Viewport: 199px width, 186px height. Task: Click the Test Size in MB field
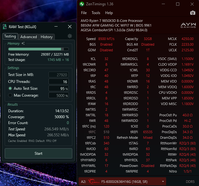point(59,75)
